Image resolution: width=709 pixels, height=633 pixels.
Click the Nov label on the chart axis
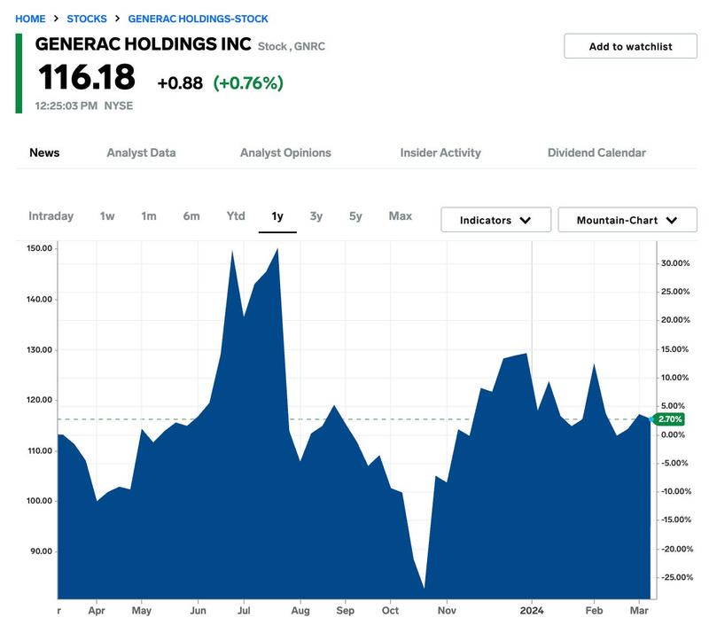pos(447,611)
